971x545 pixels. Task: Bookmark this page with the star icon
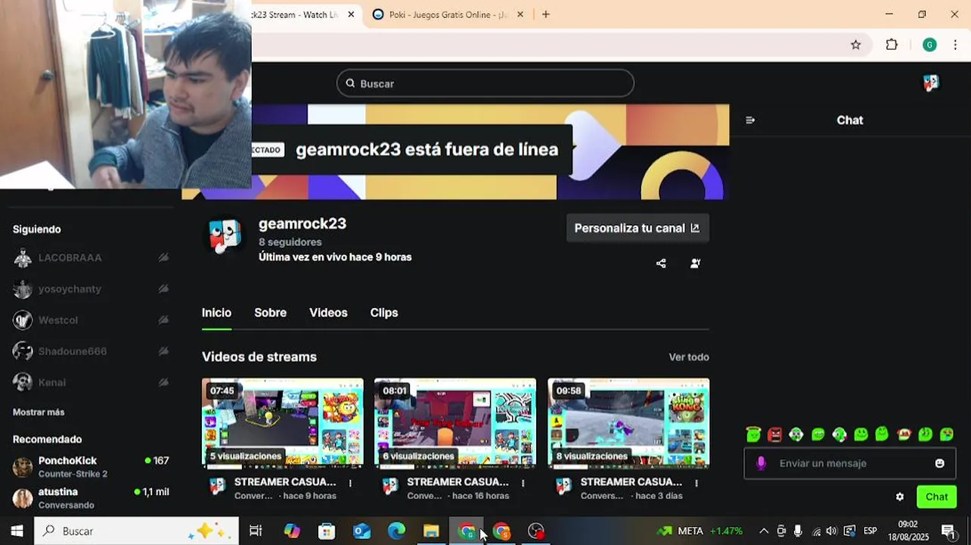pos(856,45)
